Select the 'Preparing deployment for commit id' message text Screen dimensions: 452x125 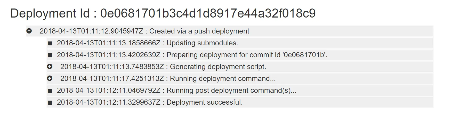[223, 55]
